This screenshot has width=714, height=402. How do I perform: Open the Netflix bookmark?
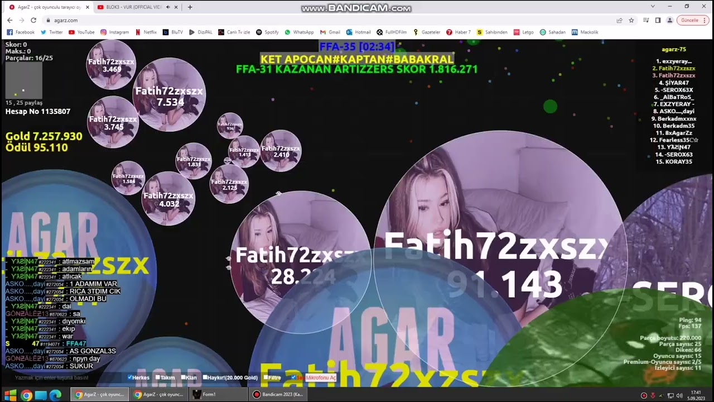146,32
